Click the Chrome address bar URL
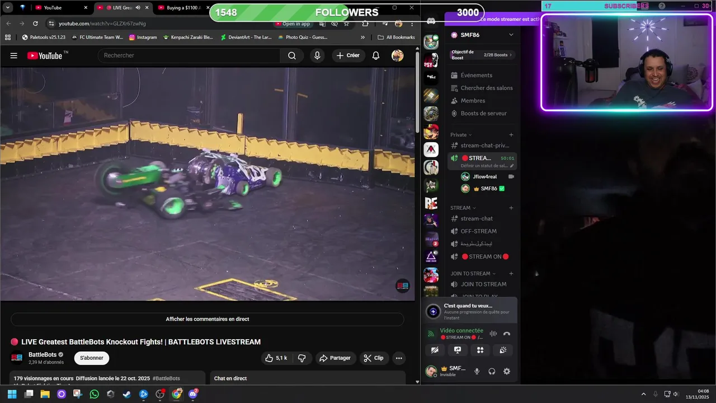This screenshot has height=403, width=716. (102, 24)
